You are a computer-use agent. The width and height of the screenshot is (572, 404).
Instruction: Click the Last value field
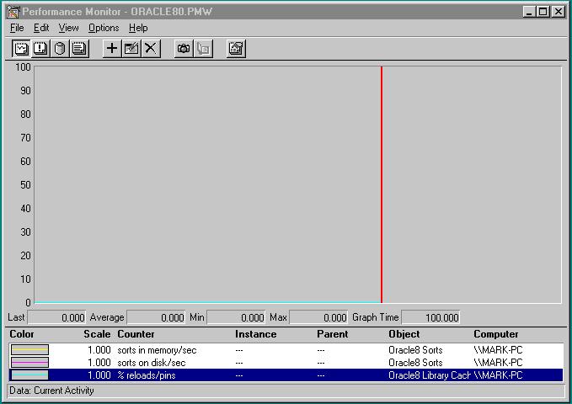56,317
